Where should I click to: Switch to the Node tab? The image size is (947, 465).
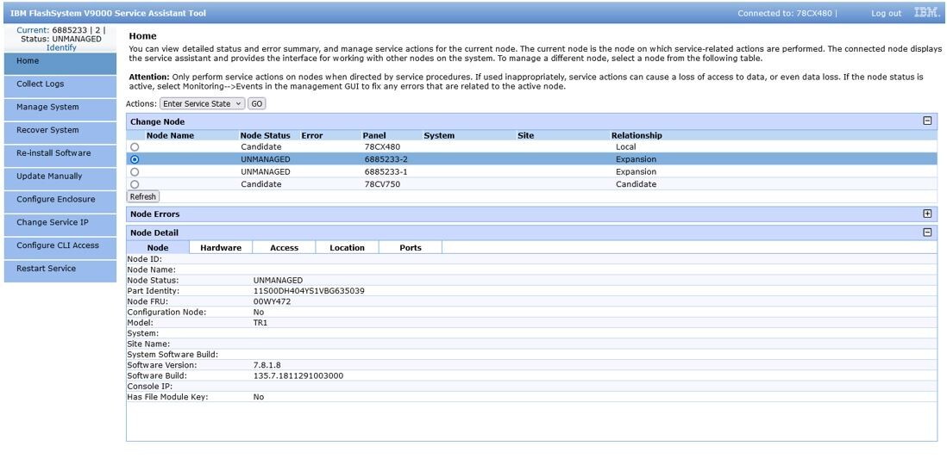158,247
